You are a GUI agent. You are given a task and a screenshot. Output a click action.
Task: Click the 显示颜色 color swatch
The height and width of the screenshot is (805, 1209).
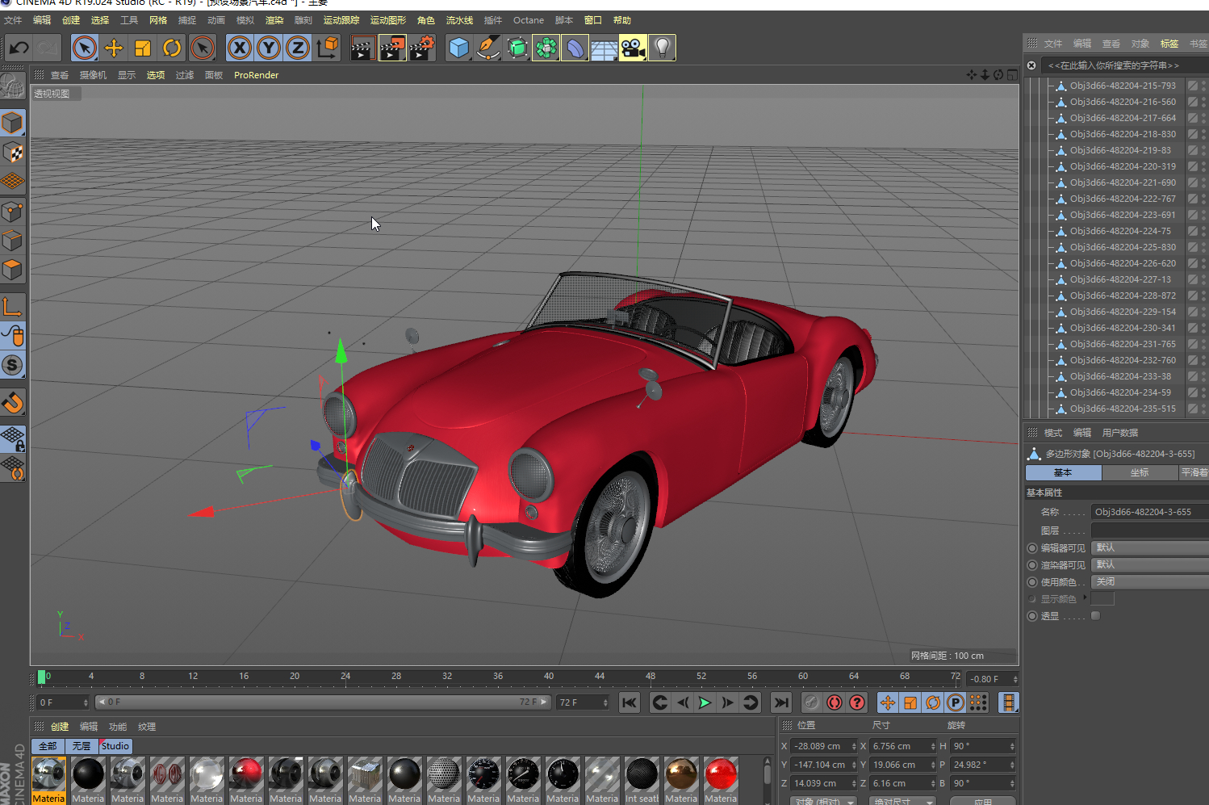click(x=1102, y=599)
